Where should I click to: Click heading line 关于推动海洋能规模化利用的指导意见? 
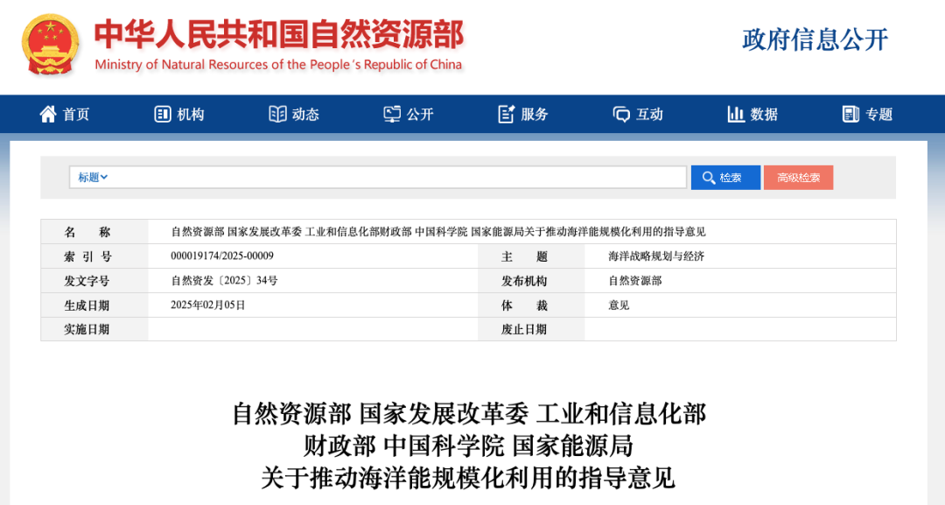tap(468, 479)
